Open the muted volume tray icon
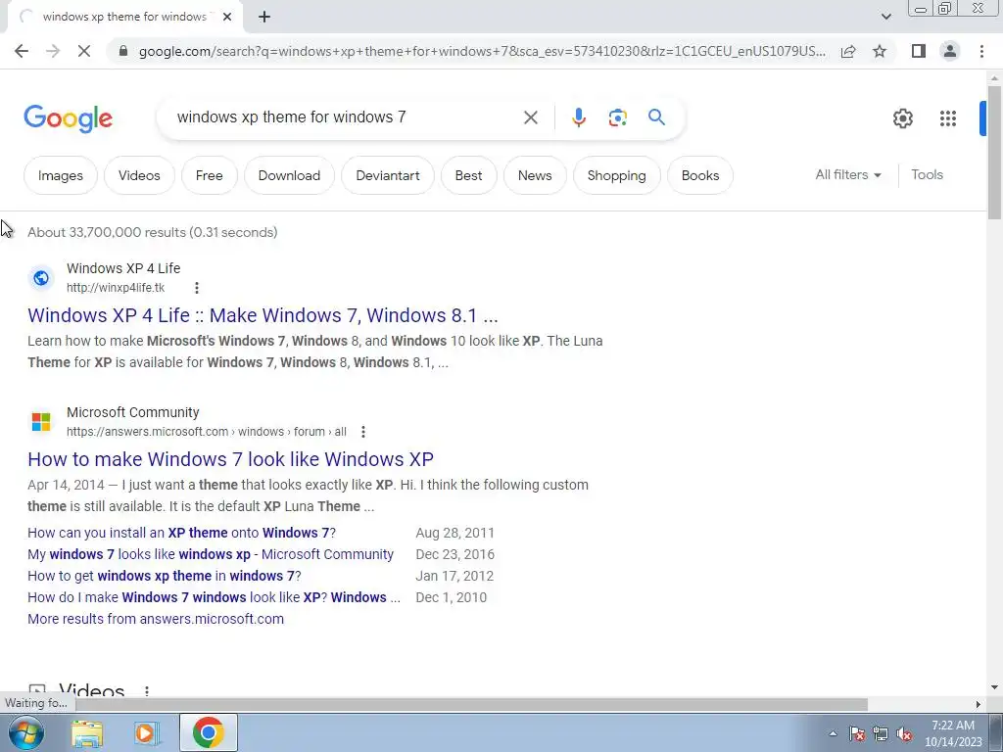Screen dimensions: 1003x752 point(904,733)
